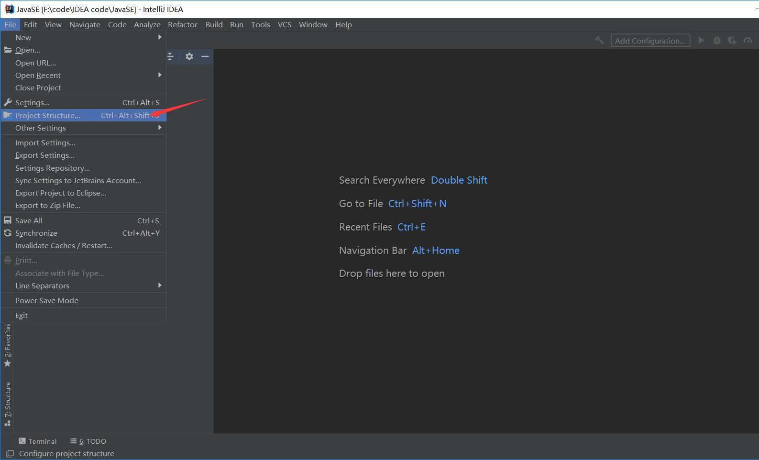This screenshot has height=460, width=759.
Task: Close the File menu via File
Action: click(x=10, y=24)
